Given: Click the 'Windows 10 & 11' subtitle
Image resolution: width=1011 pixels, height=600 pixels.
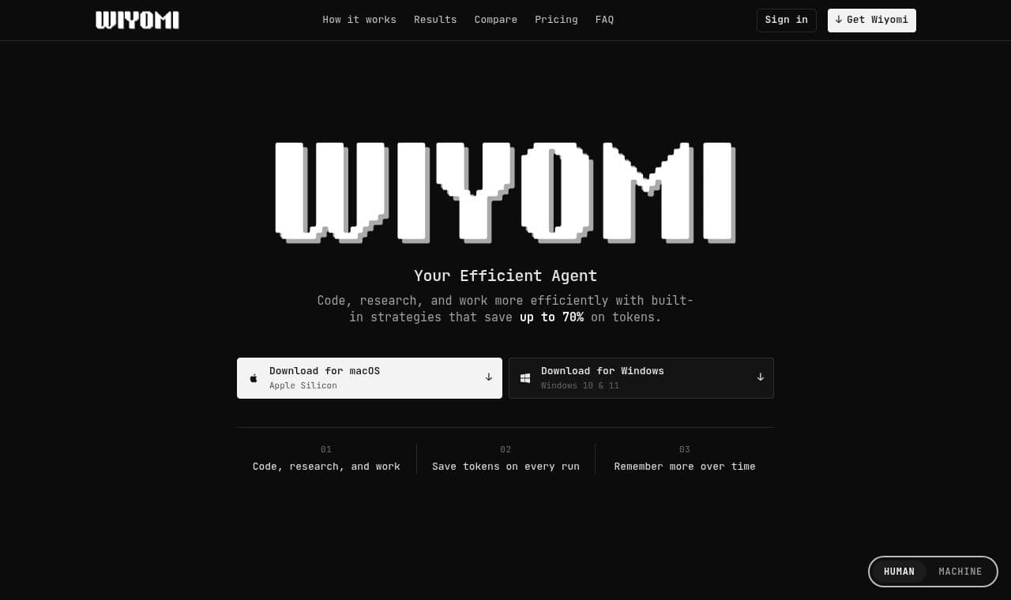Looking at the screenshot, I should 580,386.
